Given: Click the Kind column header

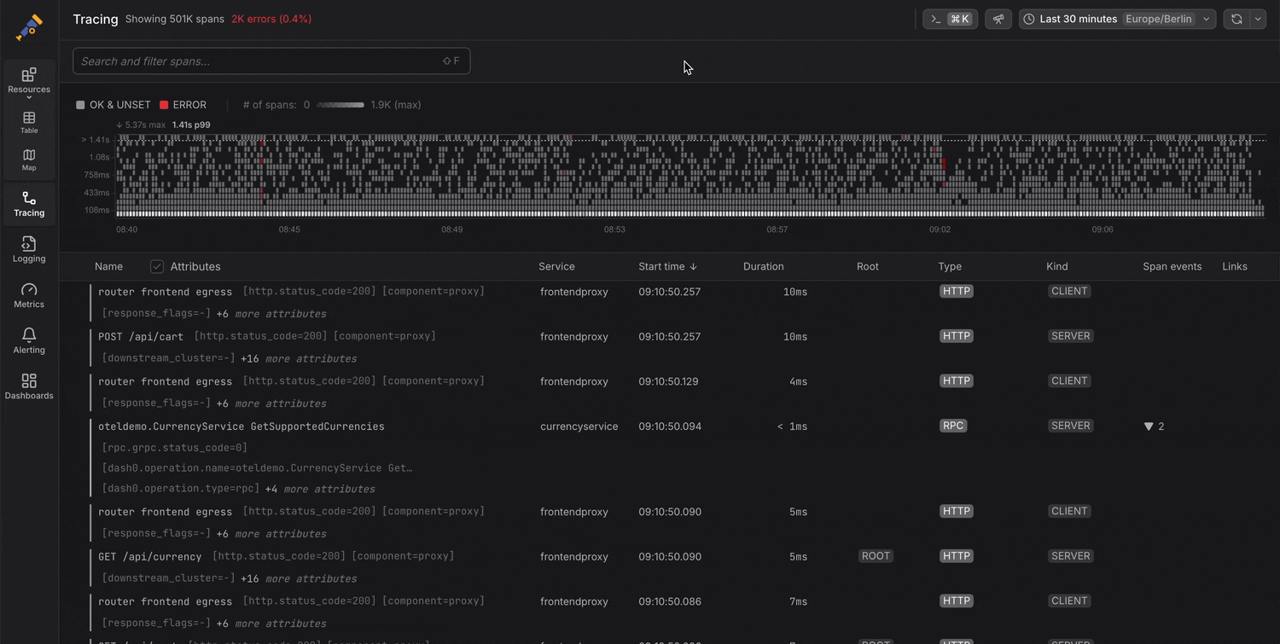Looking at the screenshot, I should (x=1057, y=266).
